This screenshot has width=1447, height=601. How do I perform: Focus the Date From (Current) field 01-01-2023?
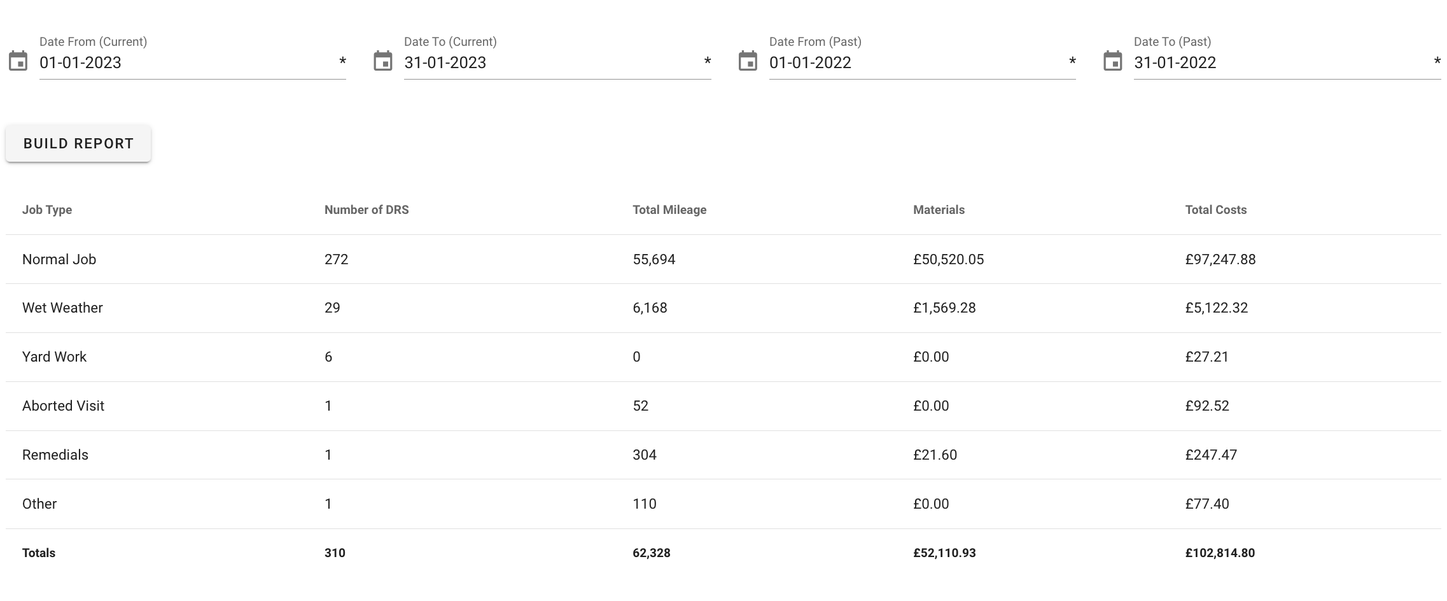[x=185, y=63]
